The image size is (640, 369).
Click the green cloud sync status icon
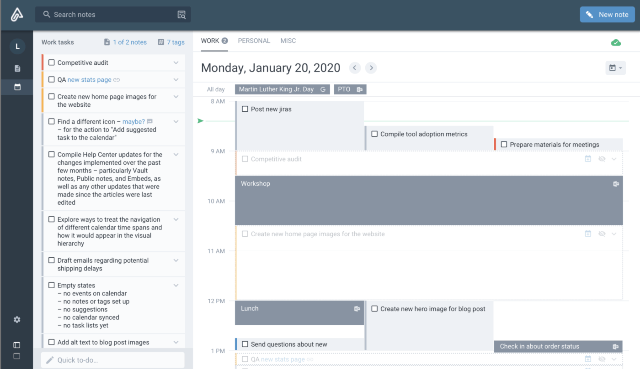616,42
